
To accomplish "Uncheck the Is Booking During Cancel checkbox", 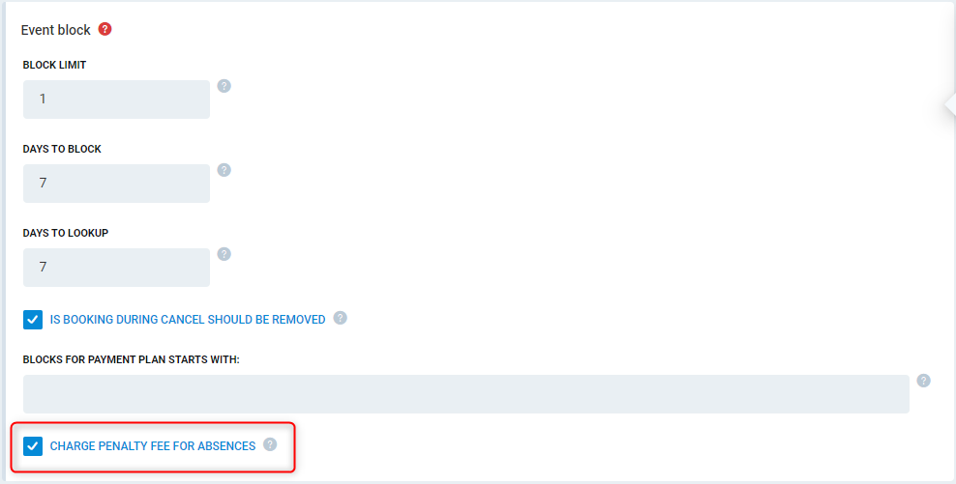I will click(x=33, y=320).
